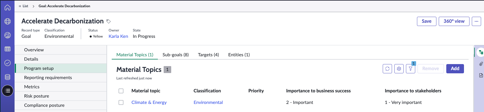Sort by Importance to business success header

pyautogui.click(x=318, y=91)
